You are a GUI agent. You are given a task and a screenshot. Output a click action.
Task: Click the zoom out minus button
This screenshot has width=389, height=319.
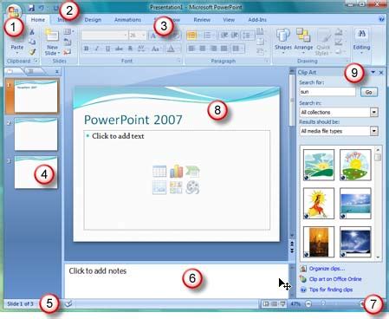click(x=308, y=303)
